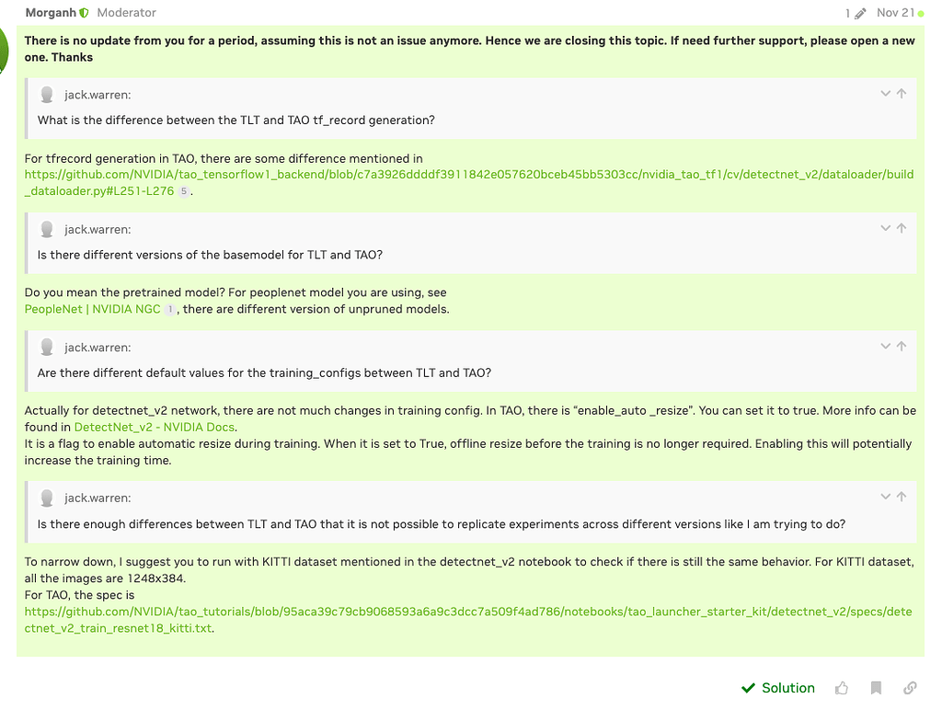
Task: Click jack.warren's avatar in first quote
Action: pyautogui.click(x=47, y=94)
